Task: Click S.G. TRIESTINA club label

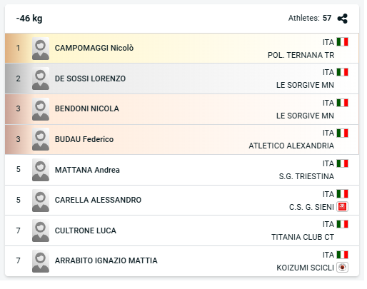Action: pyautogui.click(x=306, y=176)
